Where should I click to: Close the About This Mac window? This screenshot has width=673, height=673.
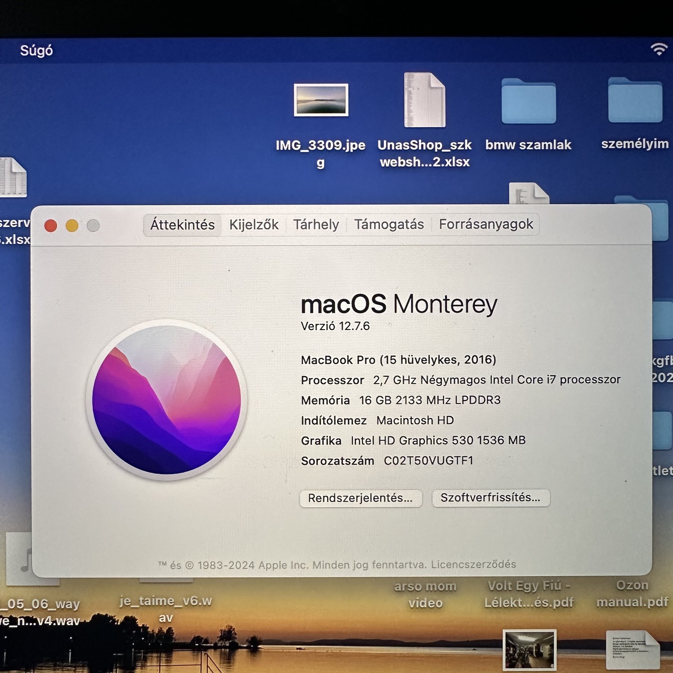pos(51,226)
